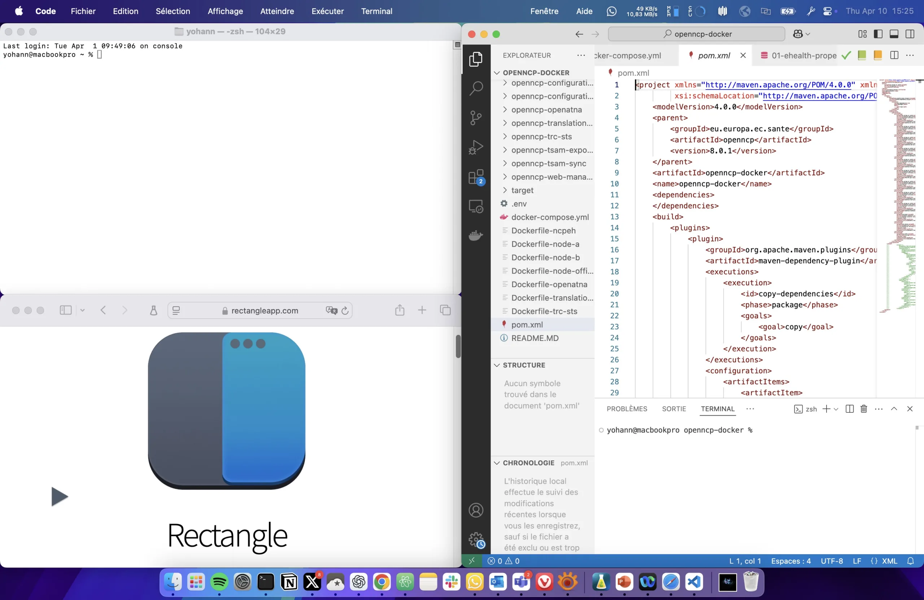Change the indentation Espaces : 4 setting
Viewport: 924px width, 600px height.
790,561
